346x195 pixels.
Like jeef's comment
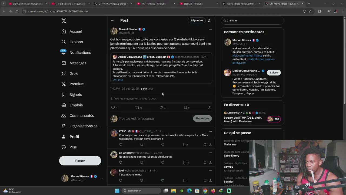coord(163,180)
